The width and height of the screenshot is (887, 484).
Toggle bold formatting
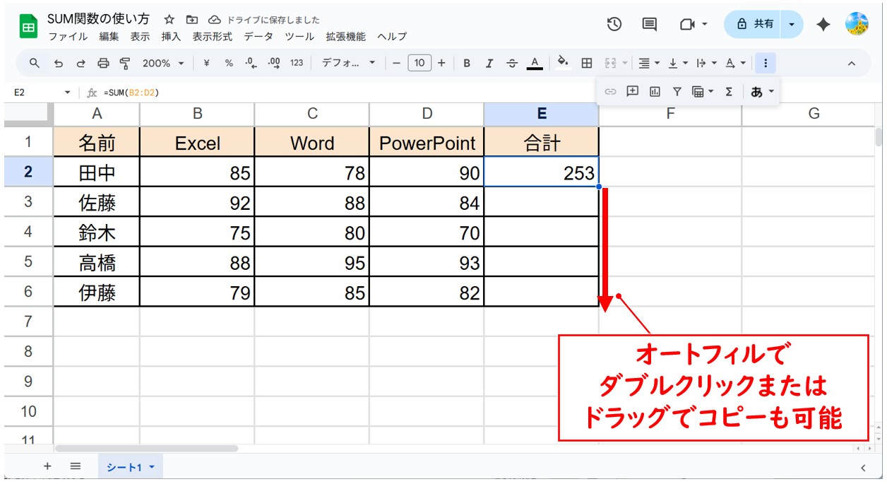(467, 64)
